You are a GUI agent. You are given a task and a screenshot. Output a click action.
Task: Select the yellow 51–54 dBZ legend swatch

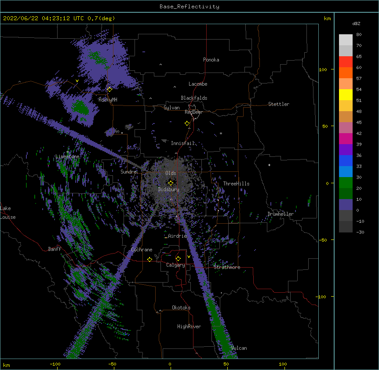[346, 94]
